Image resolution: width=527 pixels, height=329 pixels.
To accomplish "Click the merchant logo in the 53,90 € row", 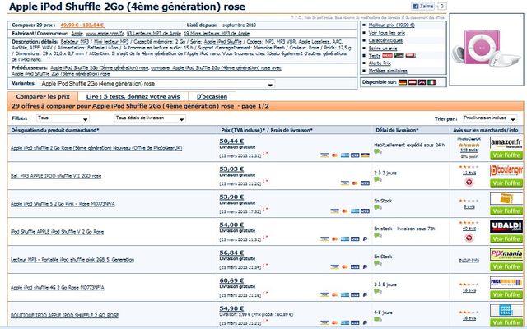I will coord(506,198).
